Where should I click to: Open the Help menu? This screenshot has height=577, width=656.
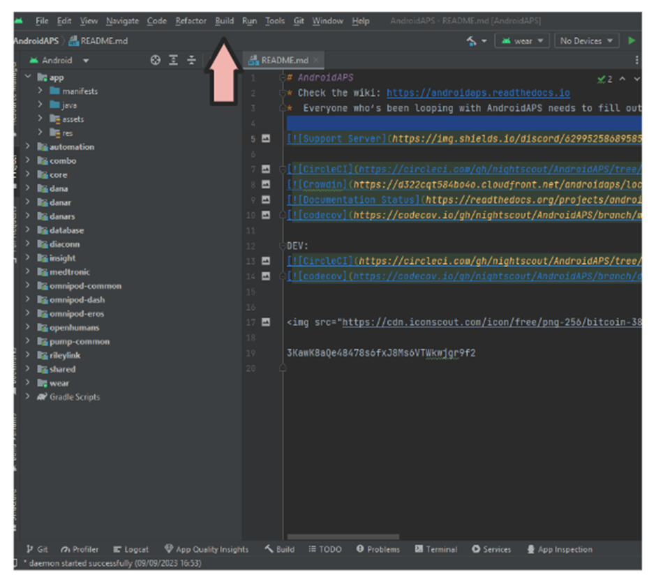click(361, 21)
